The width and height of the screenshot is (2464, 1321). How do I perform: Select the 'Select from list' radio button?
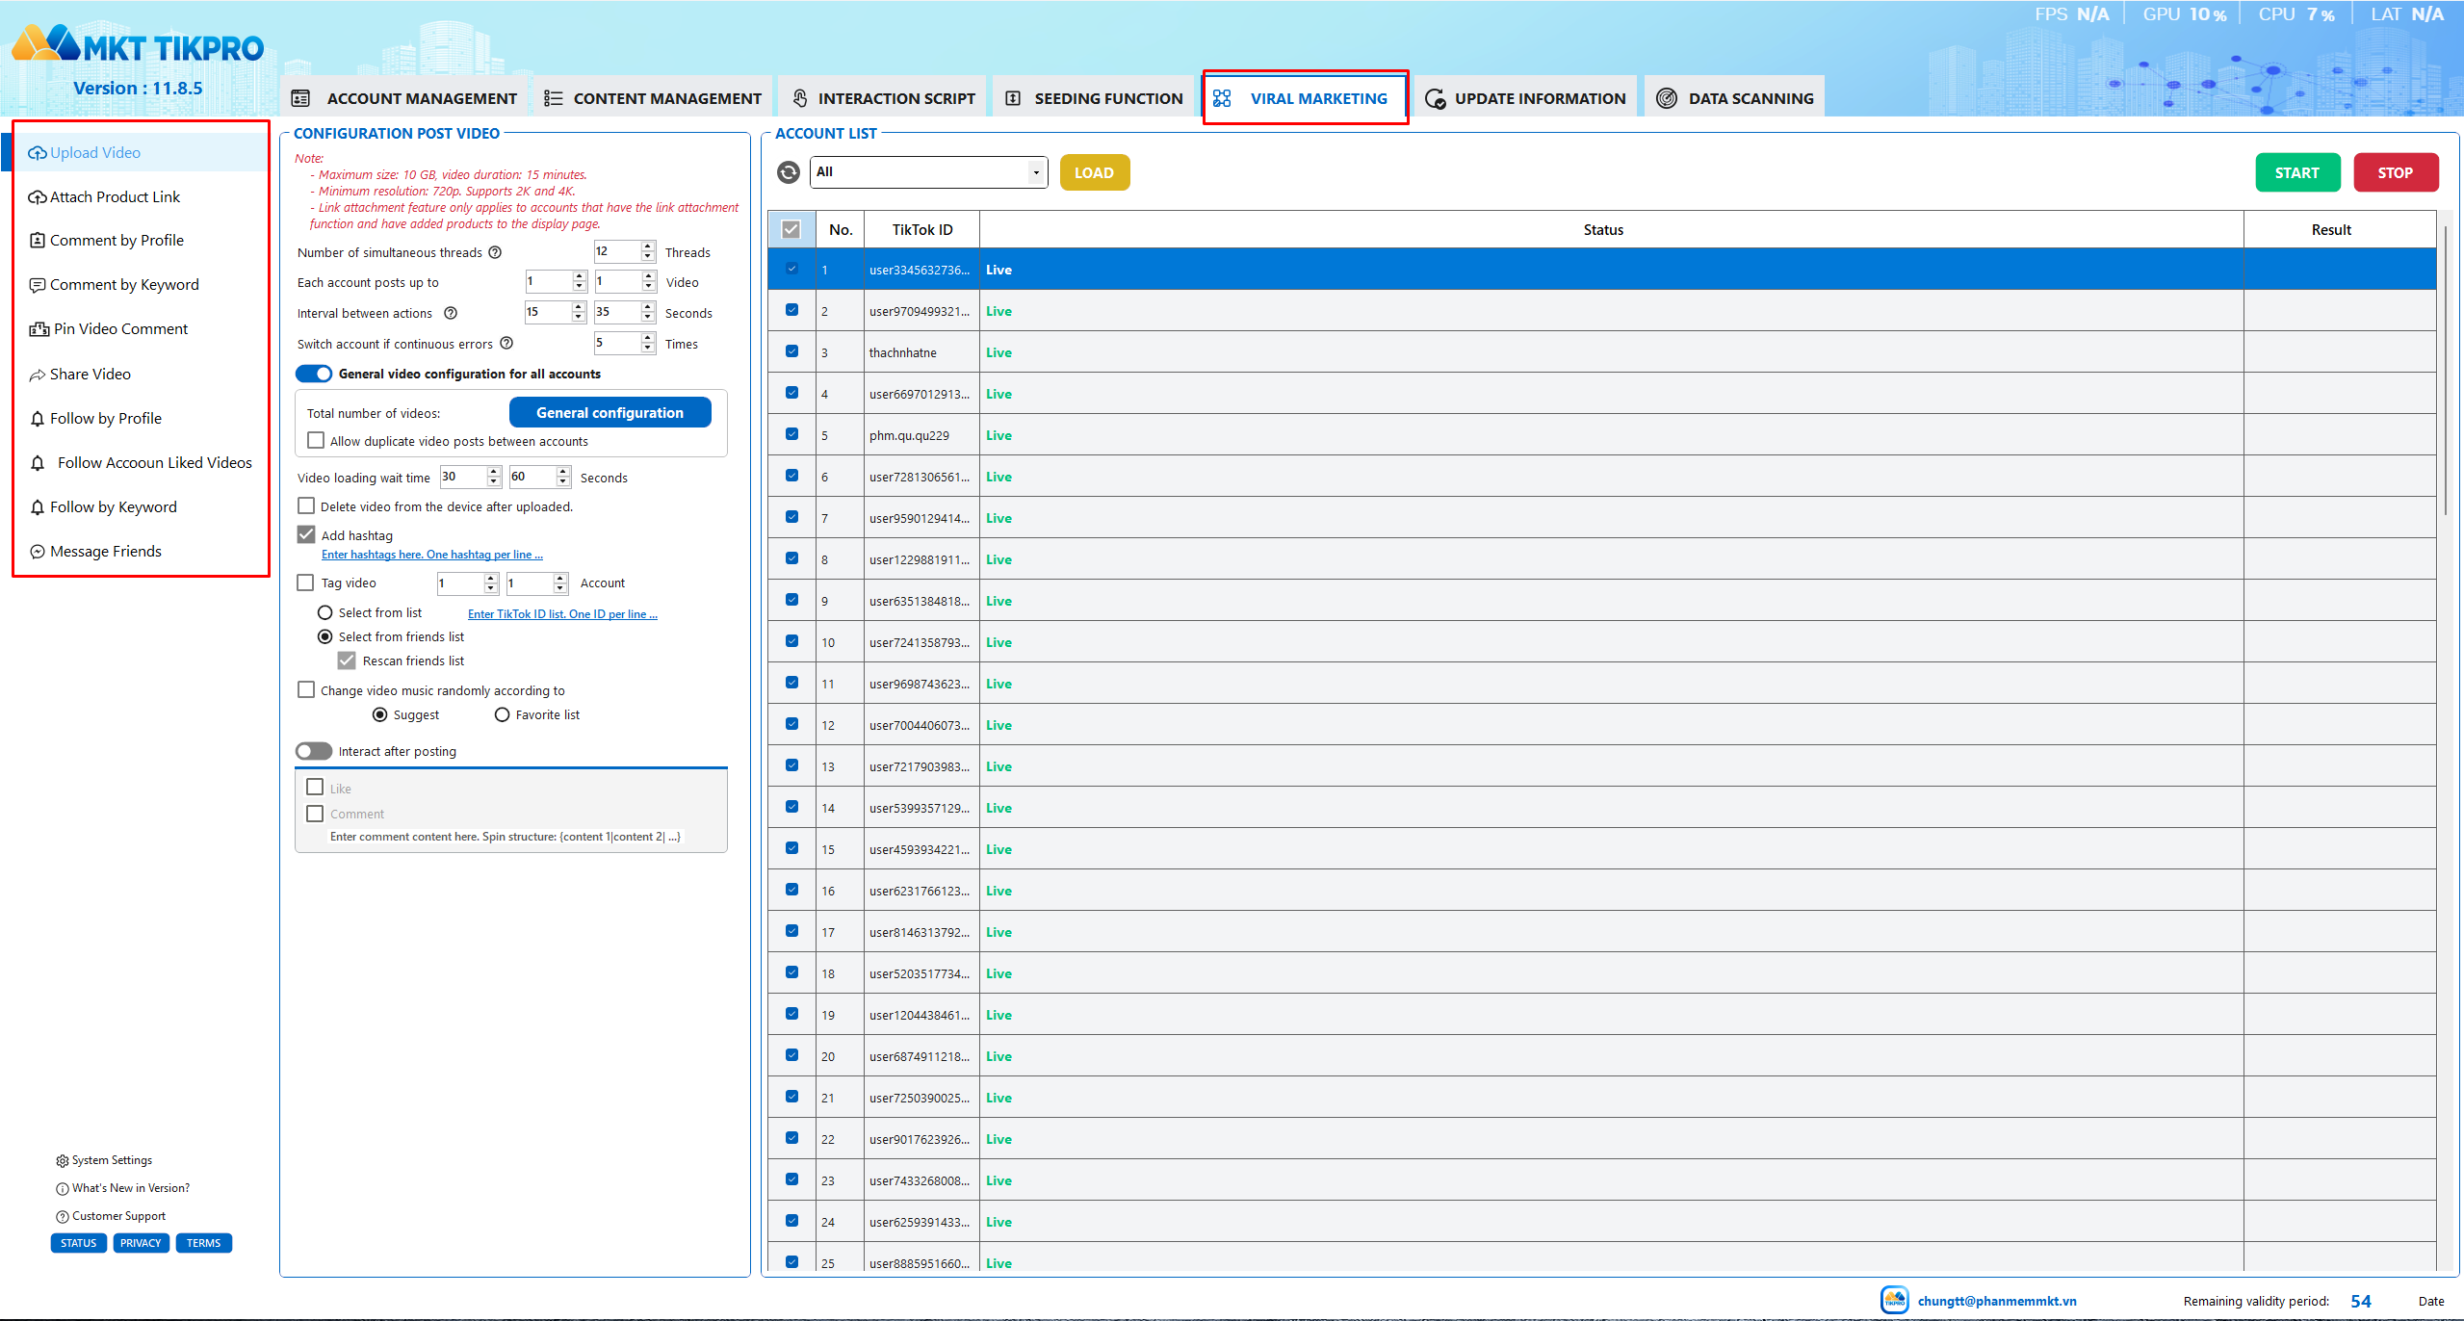point(325,613)
